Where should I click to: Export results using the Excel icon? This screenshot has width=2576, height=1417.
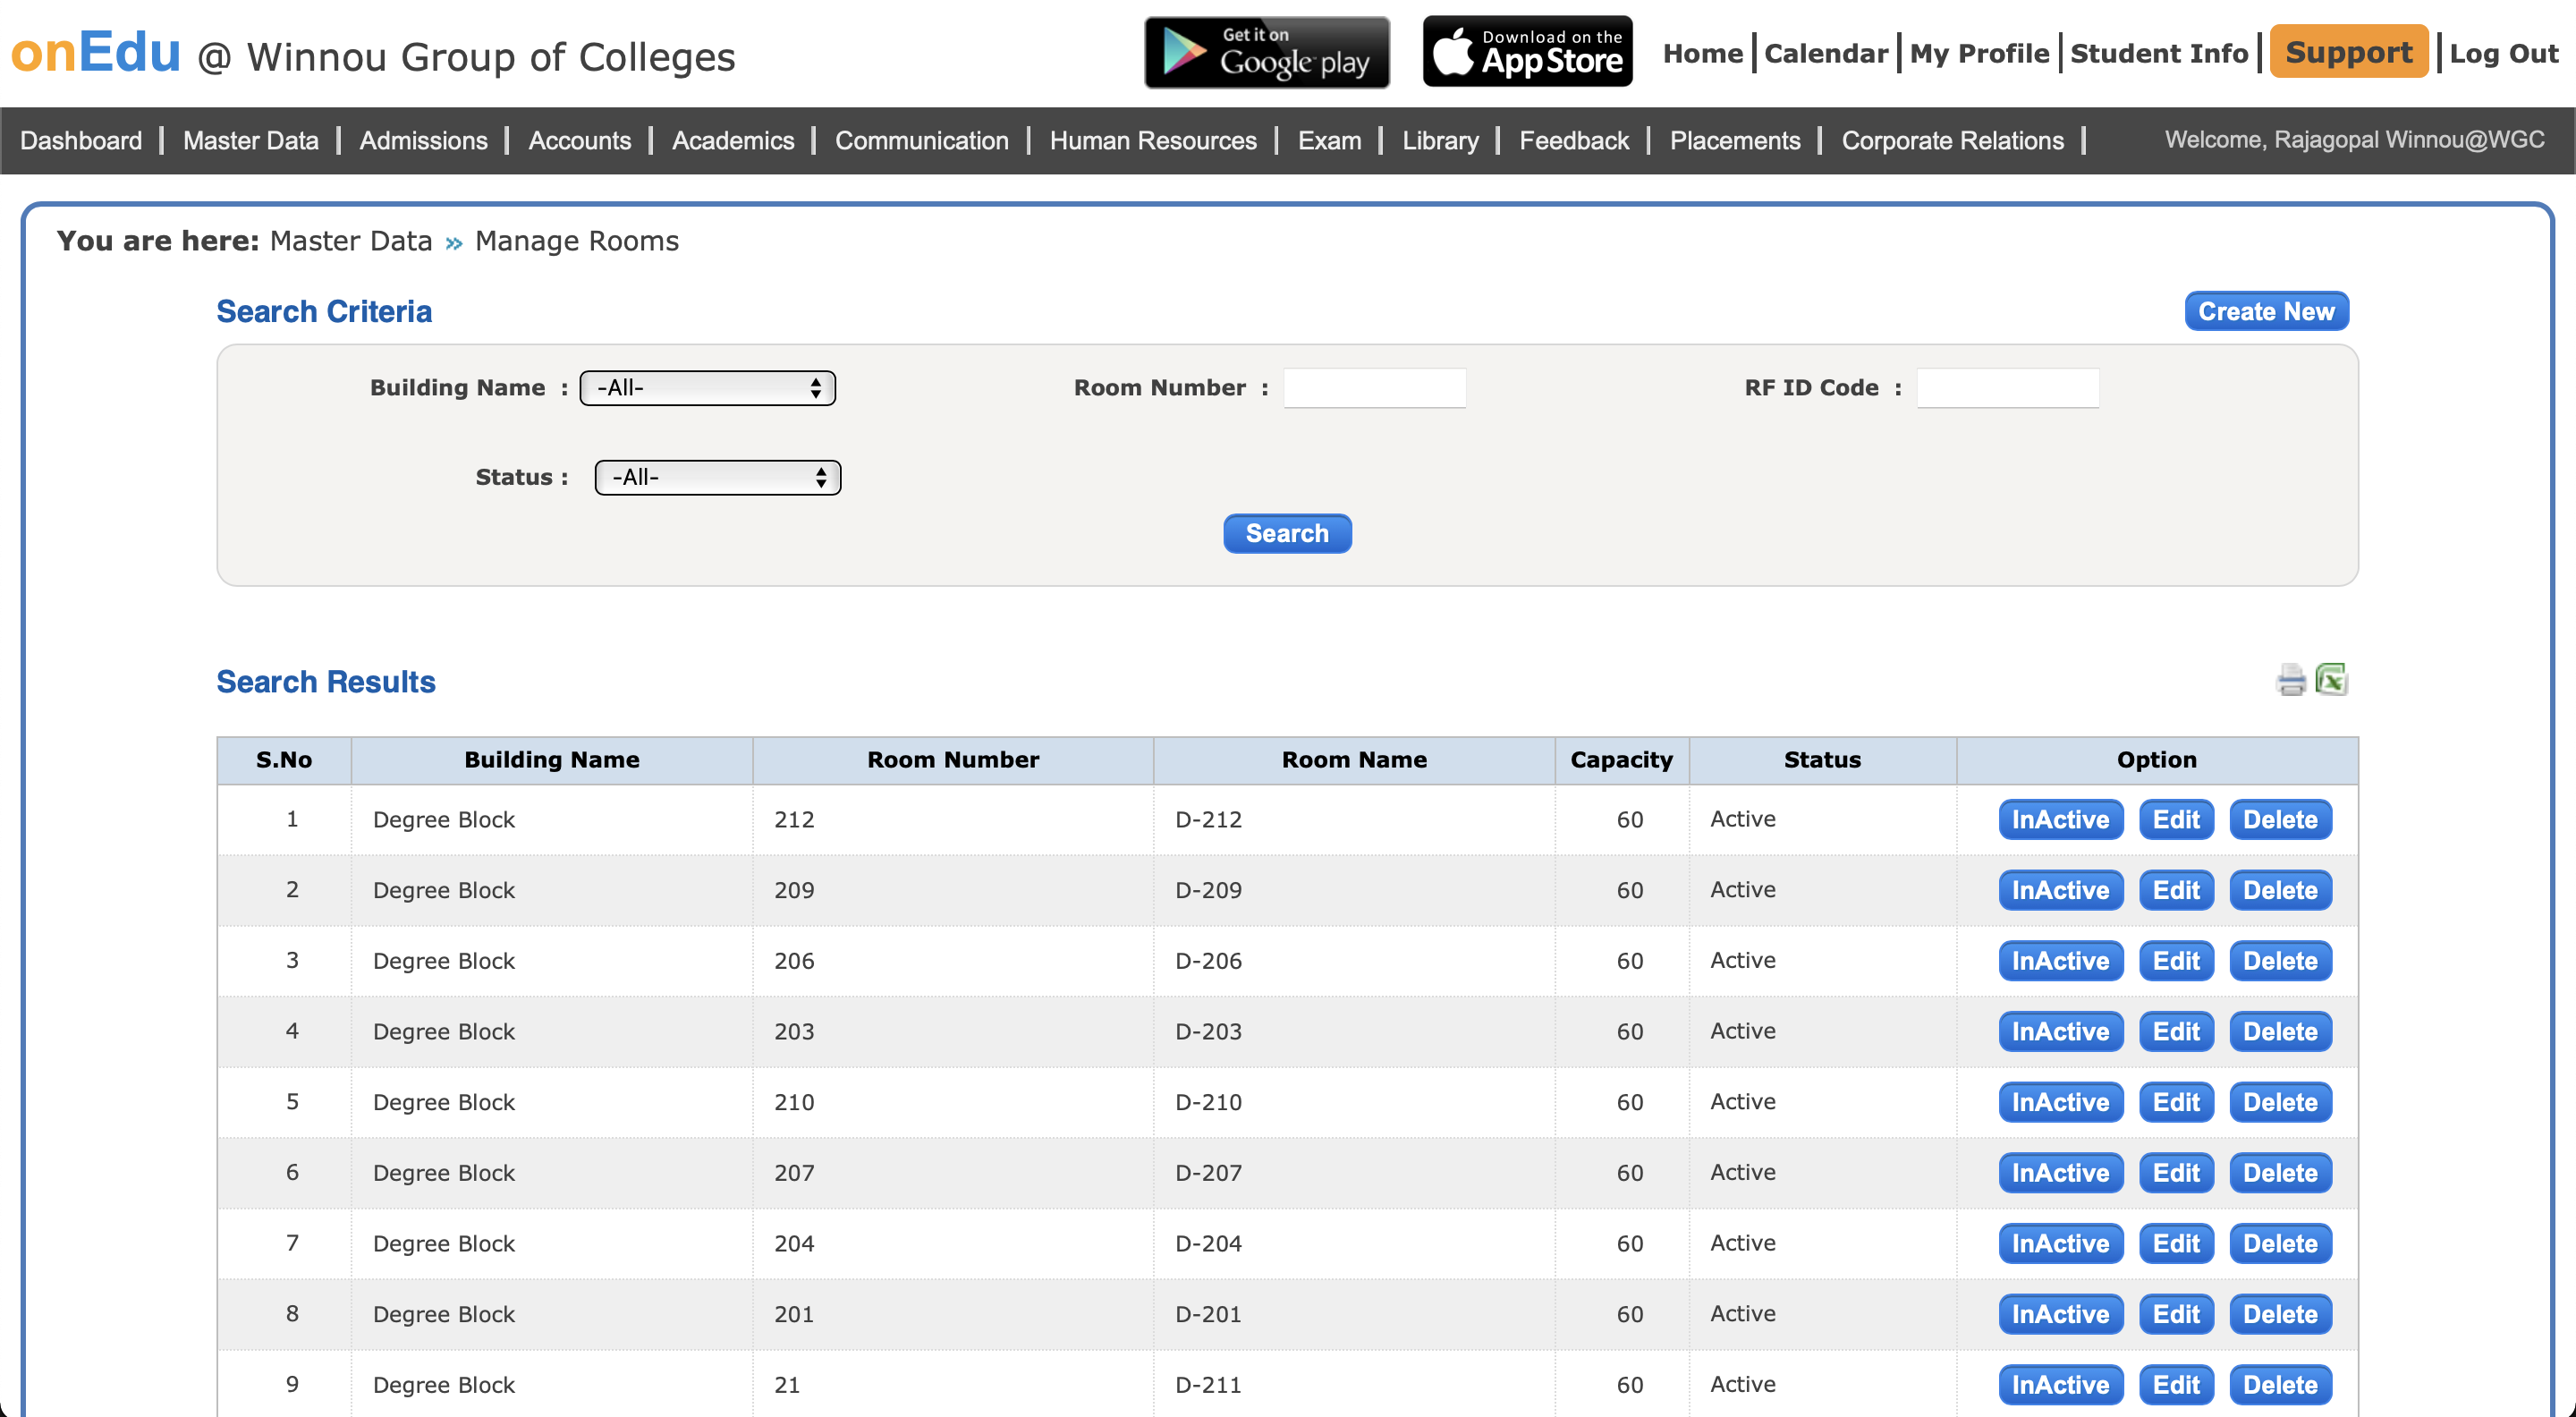[x=2331, y=680]
